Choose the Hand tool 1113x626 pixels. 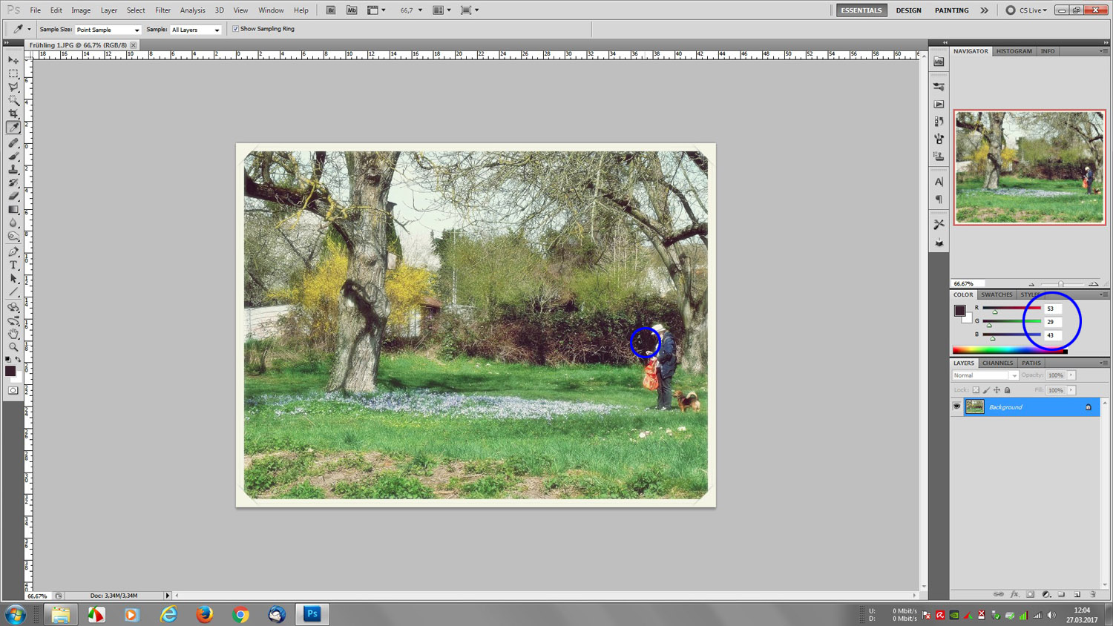pyautogui.click(x=13, y=334)
